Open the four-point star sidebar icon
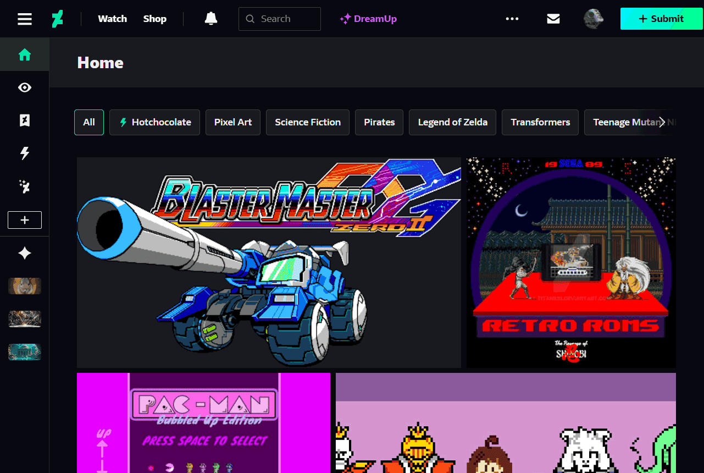The height and width of the screenshot is (473, 704). coord(25,253)
